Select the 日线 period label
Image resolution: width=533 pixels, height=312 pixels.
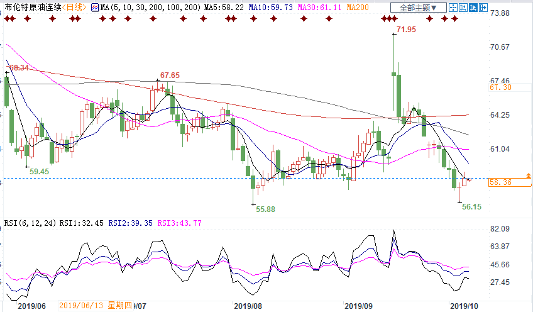(74, 7)
